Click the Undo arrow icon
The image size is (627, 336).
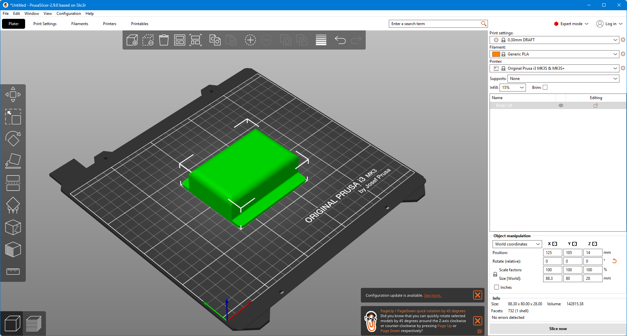pos(340,40)
